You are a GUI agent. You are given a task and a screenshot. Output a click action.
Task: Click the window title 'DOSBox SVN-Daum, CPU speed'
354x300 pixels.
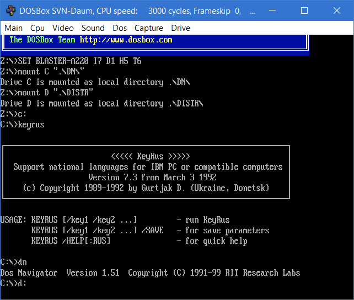pyautogui.click(x=78, y=11)
